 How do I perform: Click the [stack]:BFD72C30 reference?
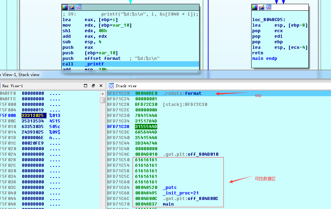tap(185, 104)
